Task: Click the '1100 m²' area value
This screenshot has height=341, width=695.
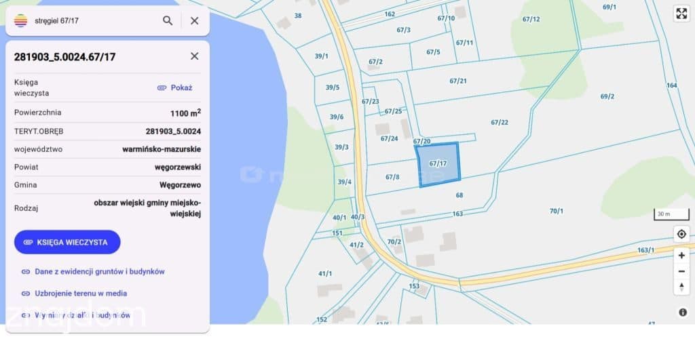Action: pyautogui.click(x=185, y=113)
